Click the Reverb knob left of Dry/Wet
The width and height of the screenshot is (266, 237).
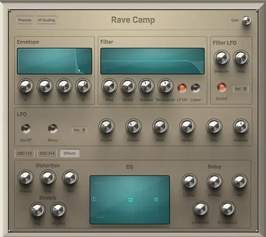click(x=37, y=210)
